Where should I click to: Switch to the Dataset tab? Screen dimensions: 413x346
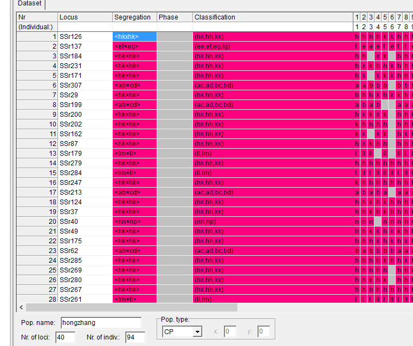click(29, 4)
